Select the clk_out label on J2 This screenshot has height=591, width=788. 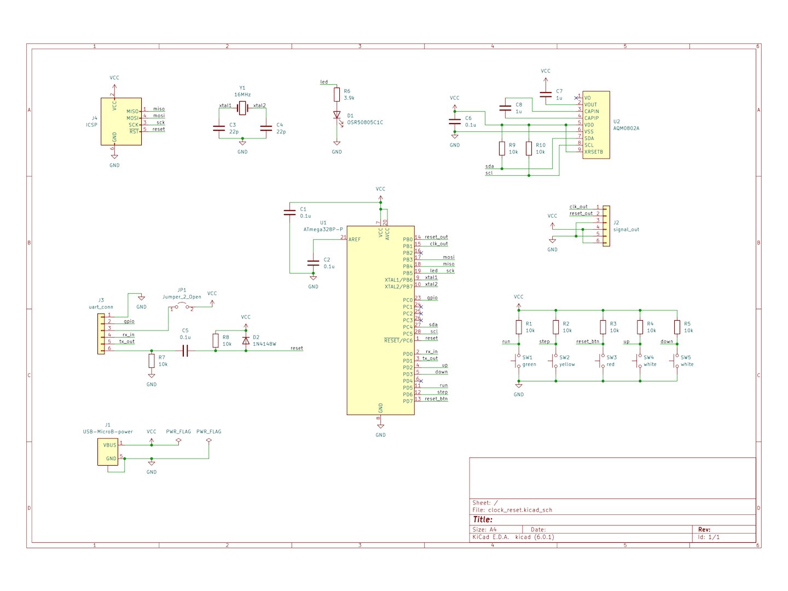(578, 207)
